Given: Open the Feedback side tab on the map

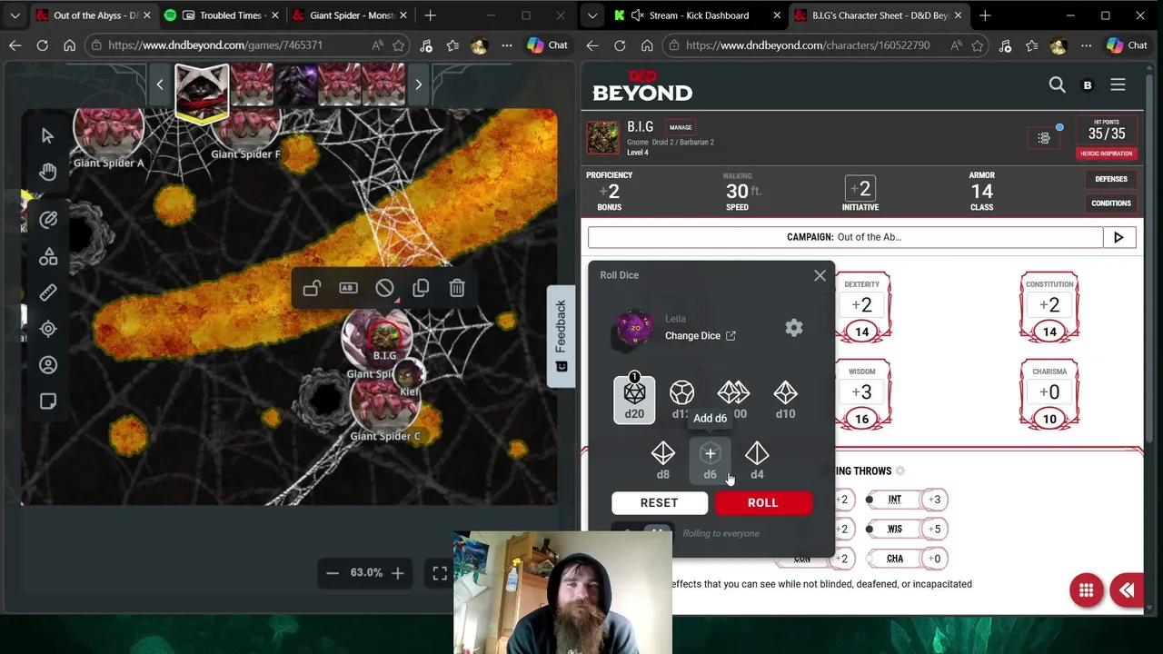Looking at the screenshot, I should (561, 336).
